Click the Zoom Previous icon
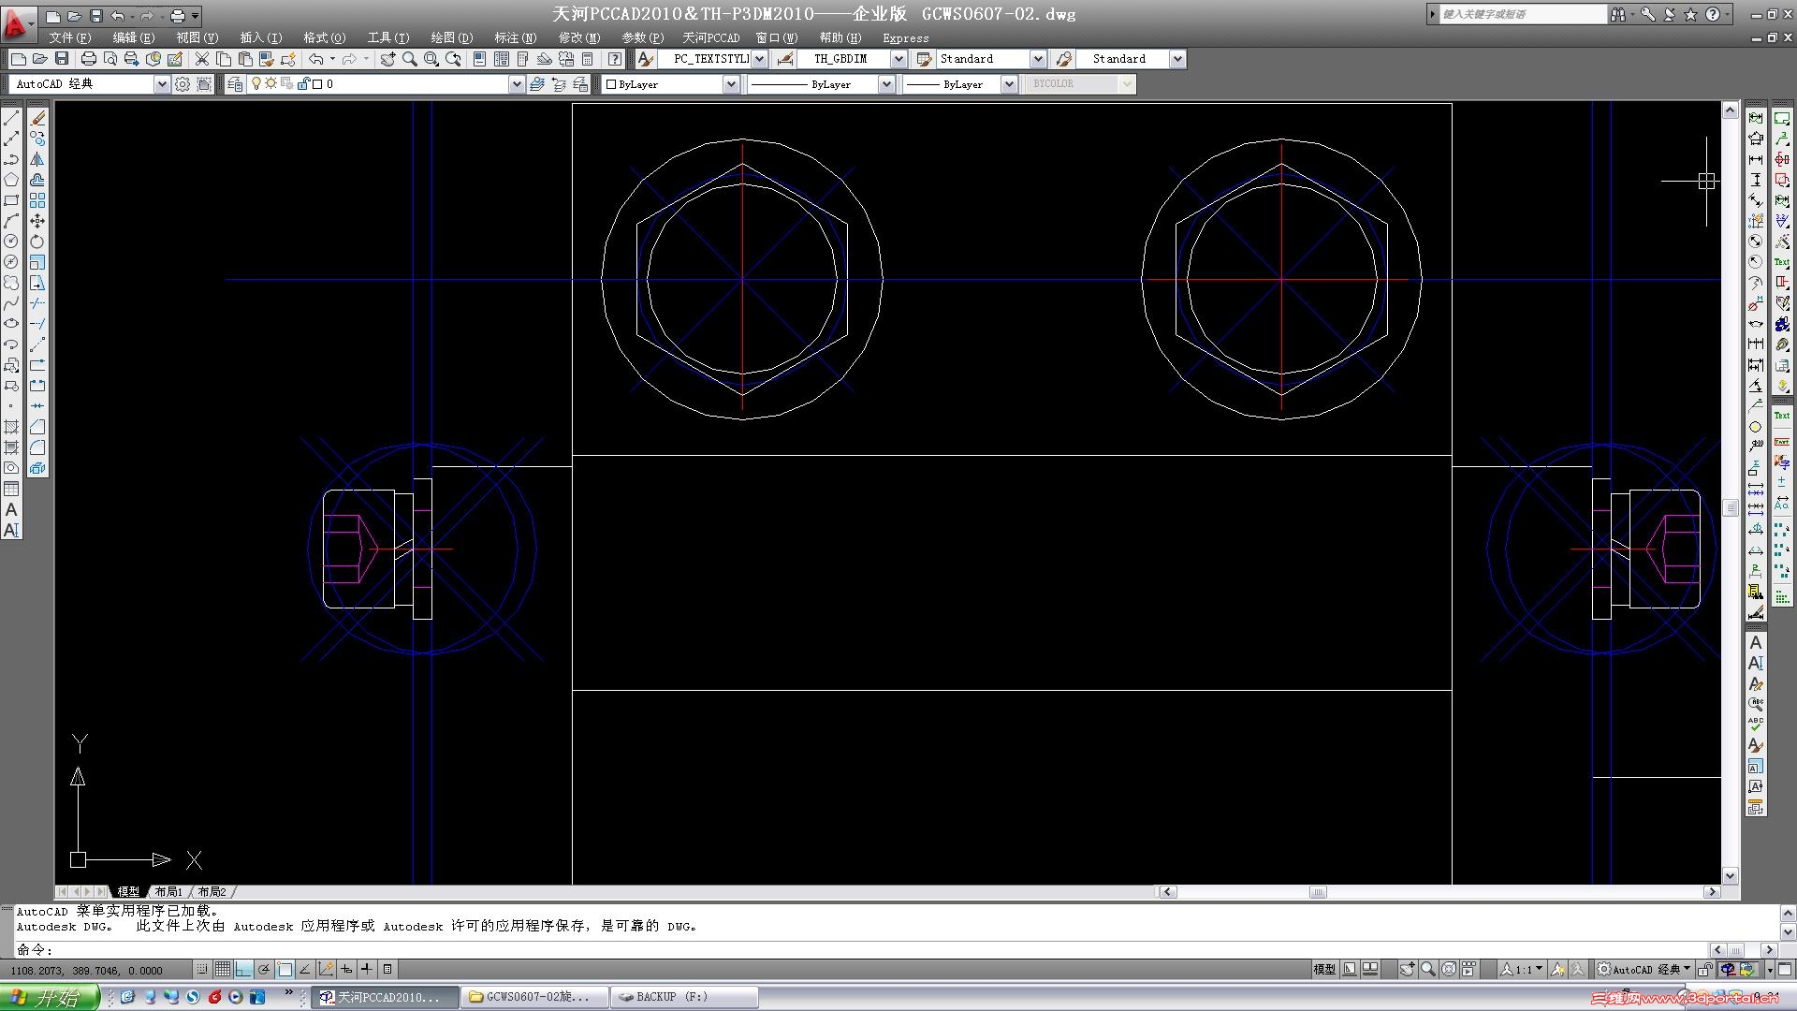Screen dimensions: 1797x1011 tap(454, 59)
